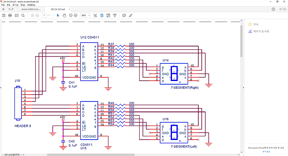Click the magnifier Find text icon
288x156 pixels.
point(23,16)
